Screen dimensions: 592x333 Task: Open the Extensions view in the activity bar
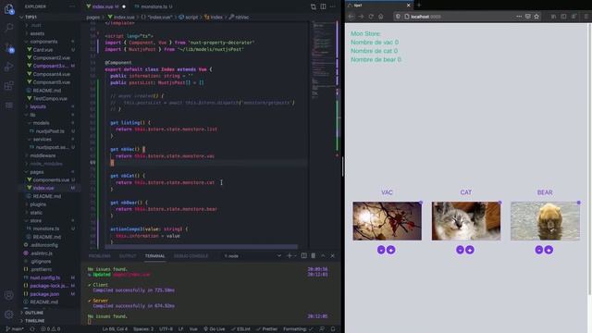coord(8,86)
